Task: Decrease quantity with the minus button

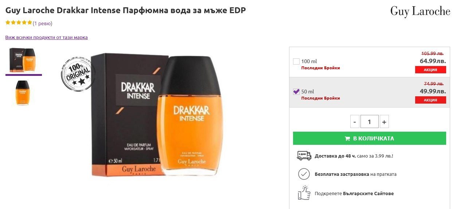Action: tap(355, 121)
